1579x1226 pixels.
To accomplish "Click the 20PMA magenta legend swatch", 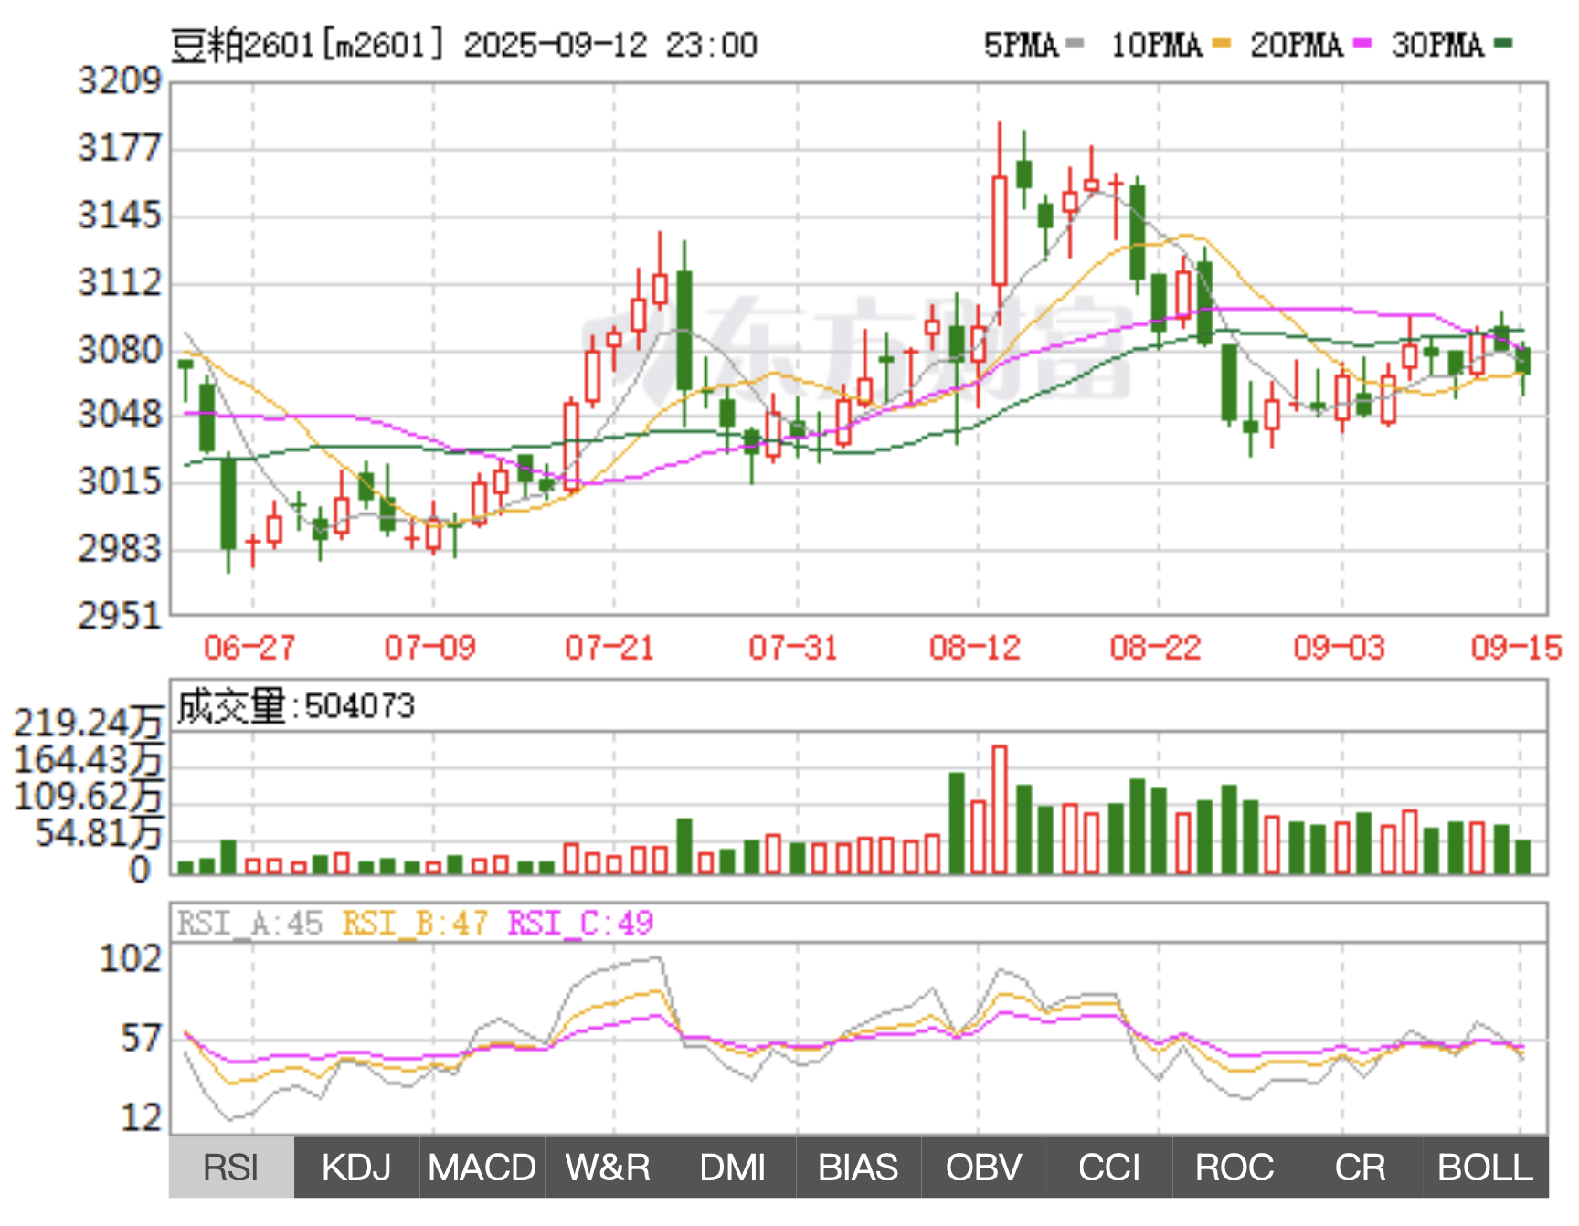I will [1362, 43].
